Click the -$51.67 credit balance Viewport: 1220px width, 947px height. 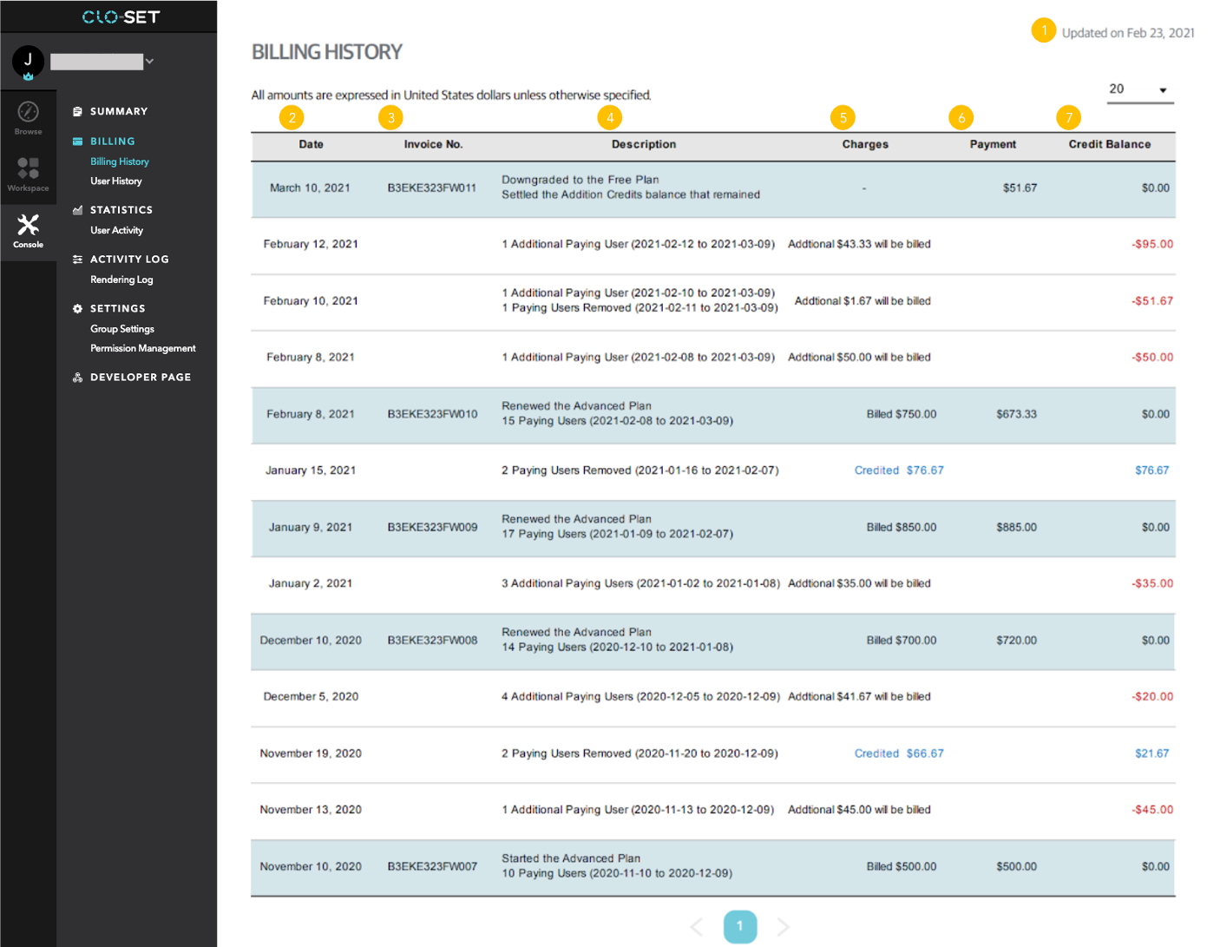click(1152, 301)
